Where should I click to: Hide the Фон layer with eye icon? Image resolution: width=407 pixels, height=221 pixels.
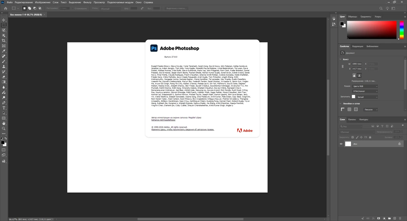[x=342, y=144]
